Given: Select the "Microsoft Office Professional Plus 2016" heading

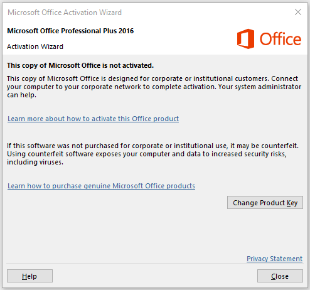Looking at the screenshot, I should pos(70,31).
